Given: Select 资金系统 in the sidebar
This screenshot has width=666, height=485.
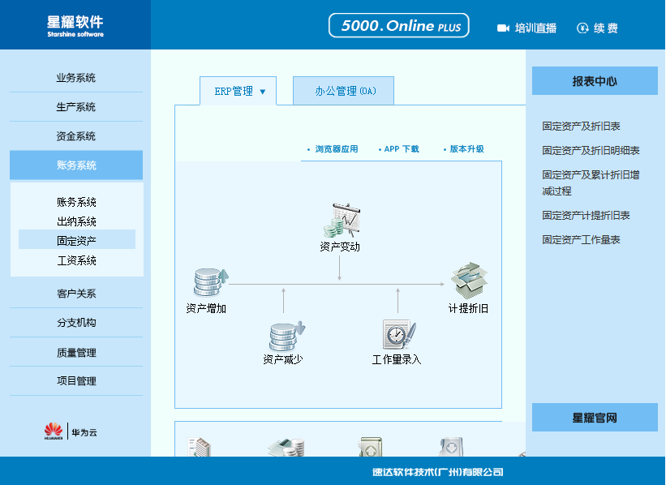Looking at the screenshot, I should (76, 136).
